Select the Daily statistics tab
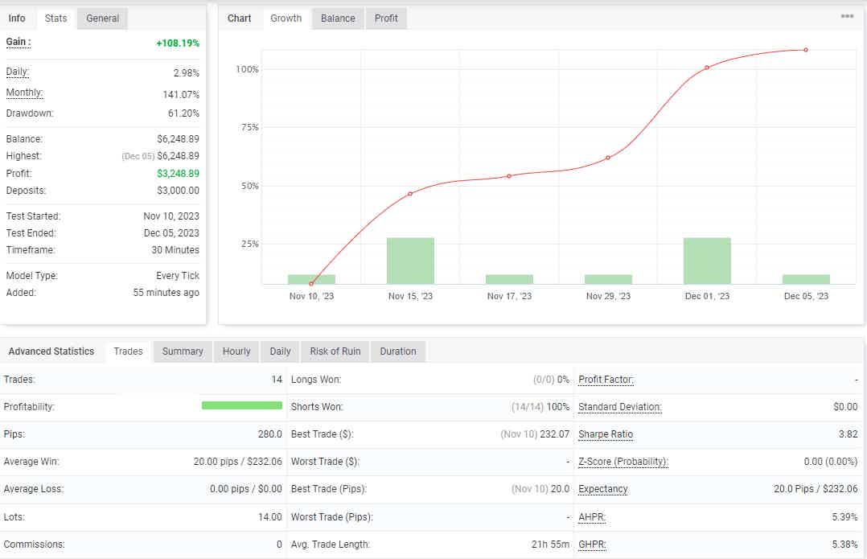This screenshot has height=559, width=867. 279,351
